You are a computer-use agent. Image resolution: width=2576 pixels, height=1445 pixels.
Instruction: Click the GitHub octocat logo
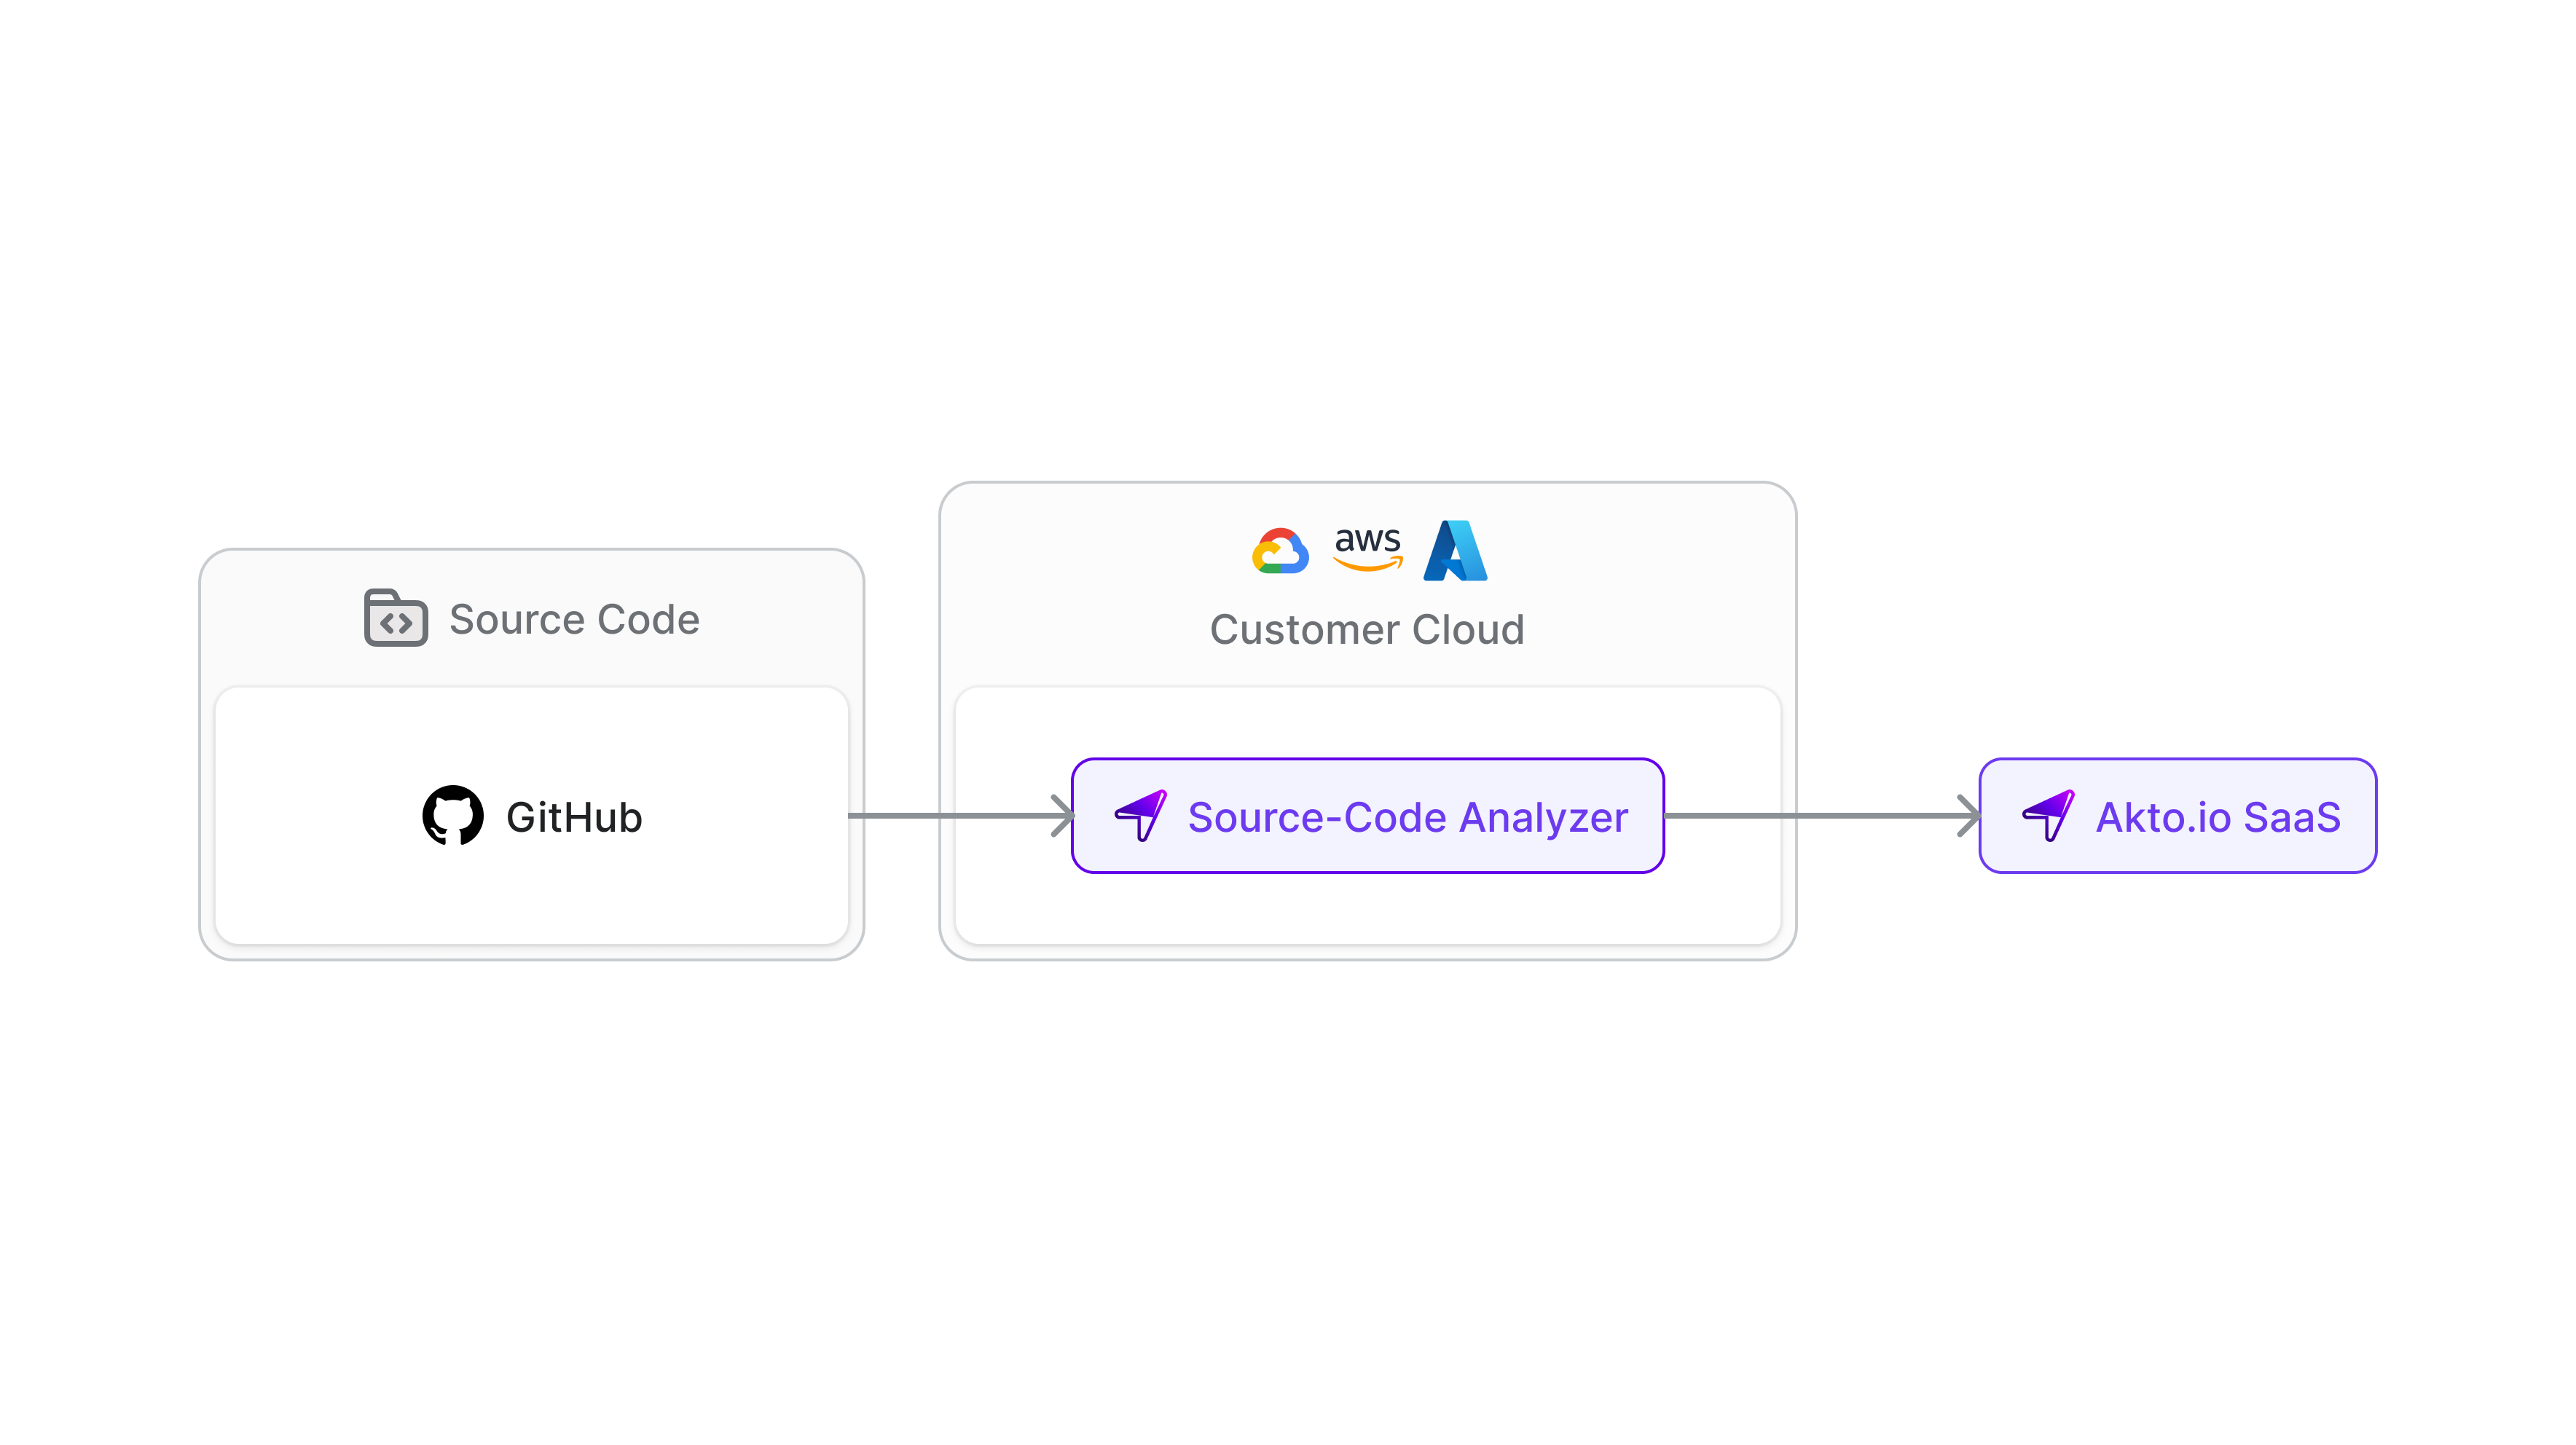pos(453,816)
